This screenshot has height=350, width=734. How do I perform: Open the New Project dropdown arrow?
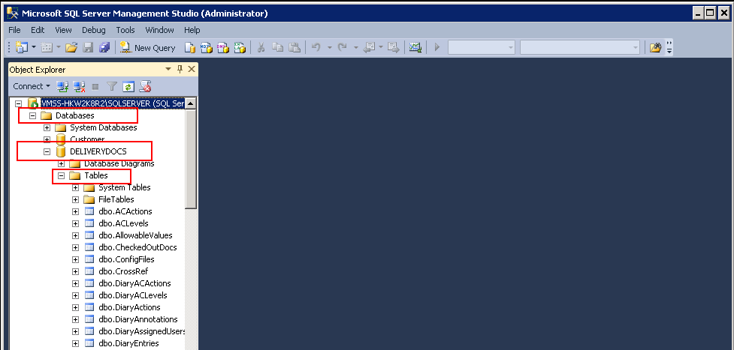[x=34, y=47]
